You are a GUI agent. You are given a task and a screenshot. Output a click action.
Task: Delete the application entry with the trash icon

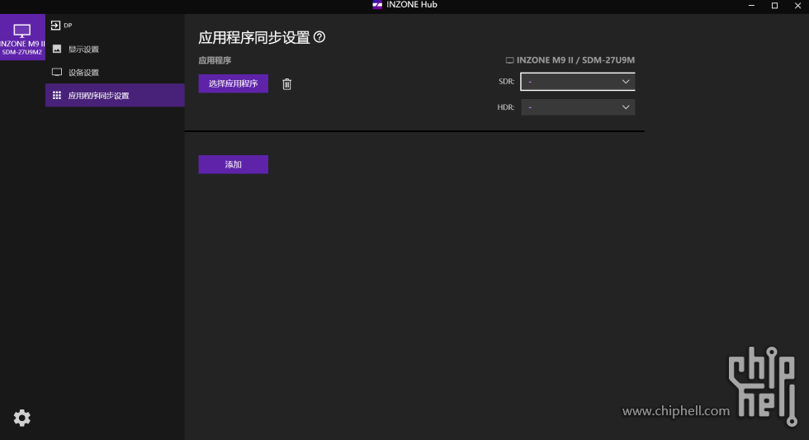pyautogui.click(x=287, y=84)
